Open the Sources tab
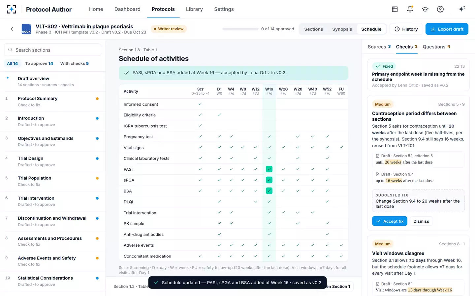This screenshot has width=475, height=296. pyautogui.click(x=379, y=47)
